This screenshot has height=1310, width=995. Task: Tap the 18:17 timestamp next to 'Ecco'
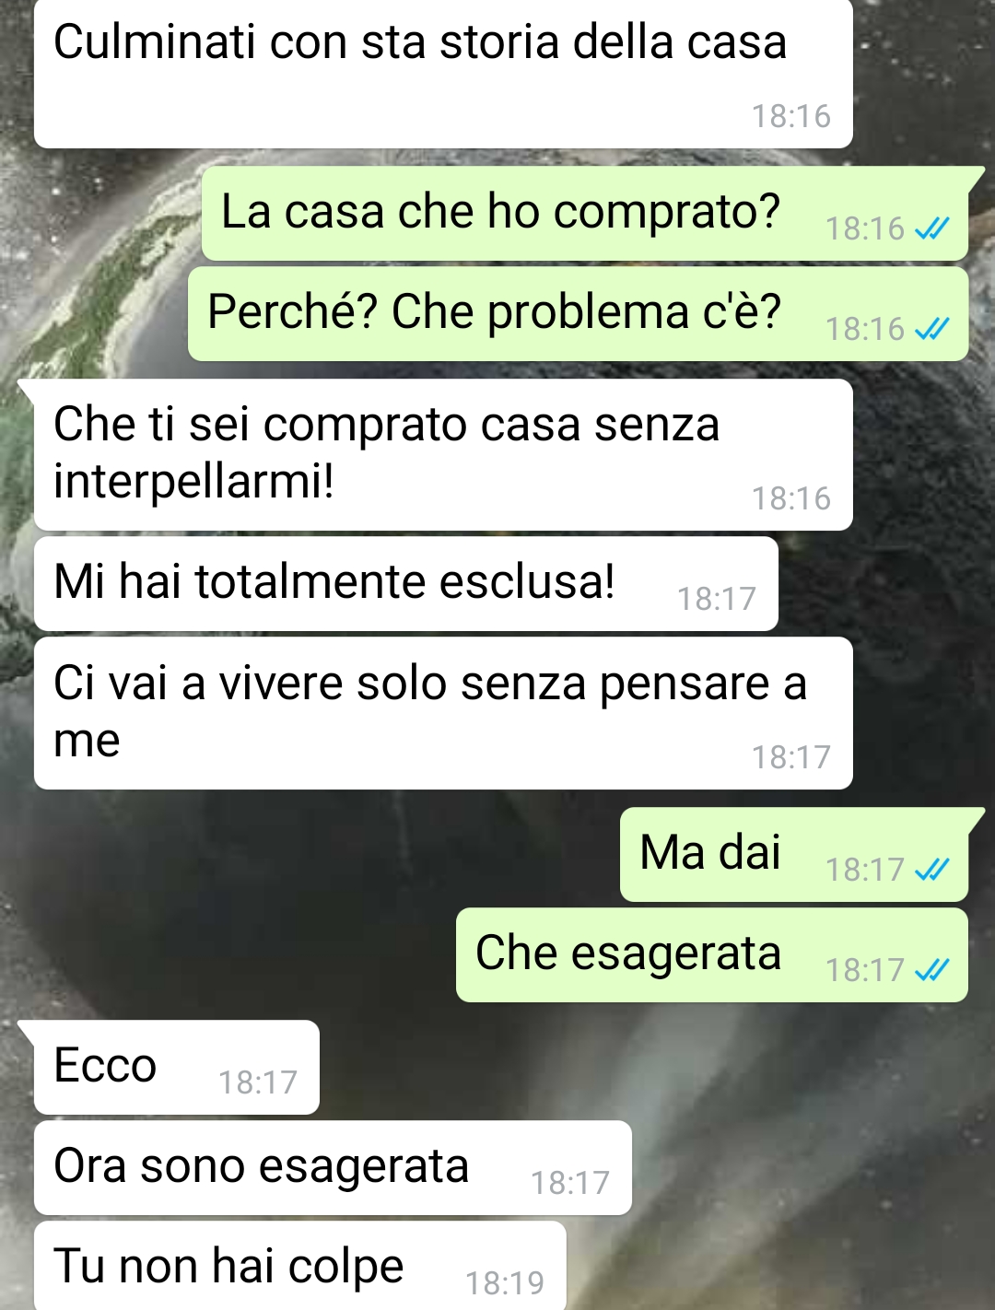[x=258, y=1082]
